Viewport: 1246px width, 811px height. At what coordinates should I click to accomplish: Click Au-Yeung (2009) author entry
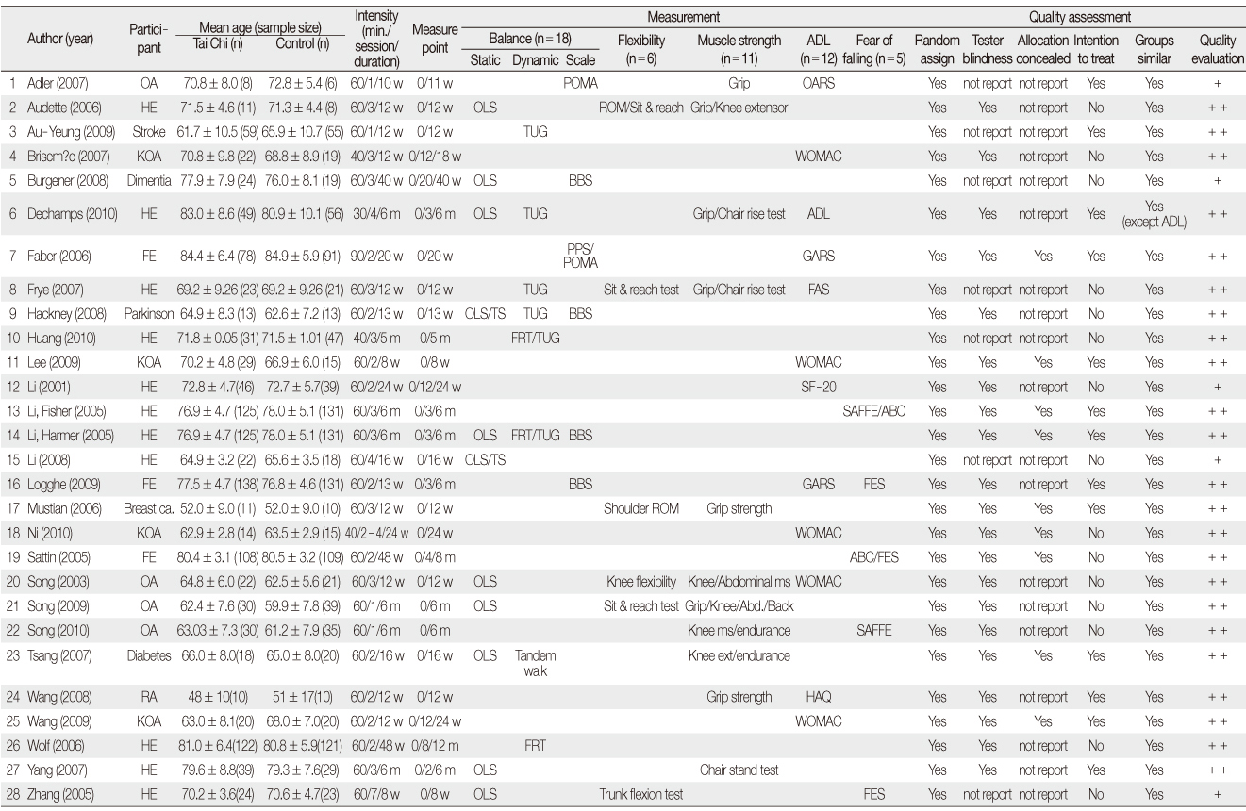pos(68,132)
